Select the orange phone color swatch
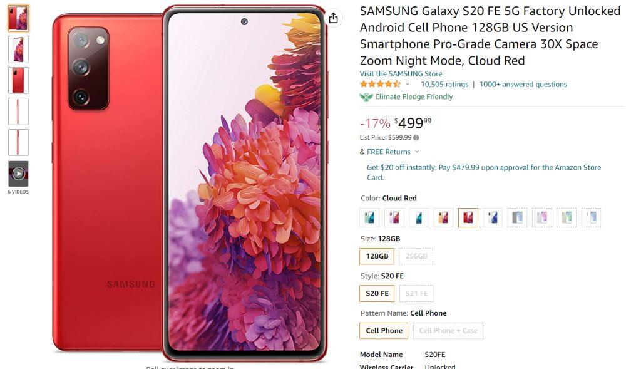The height and width of the screenshot is (369, 626). (443, 217)
